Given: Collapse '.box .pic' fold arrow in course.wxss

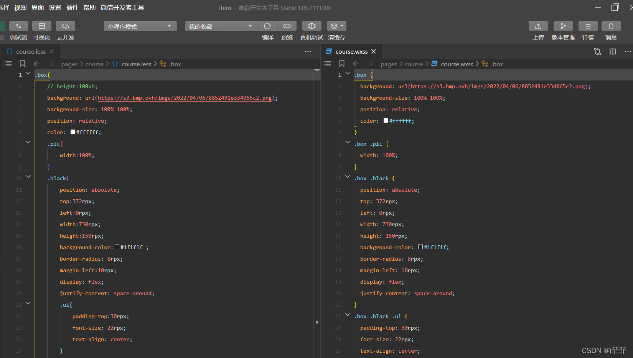Looking at the screenshot, I should pyautogui.click(x=348, y=142).
